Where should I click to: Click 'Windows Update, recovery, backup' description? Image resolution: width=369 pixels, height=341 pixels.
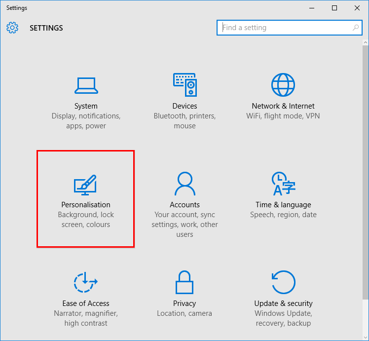(283, 318)
